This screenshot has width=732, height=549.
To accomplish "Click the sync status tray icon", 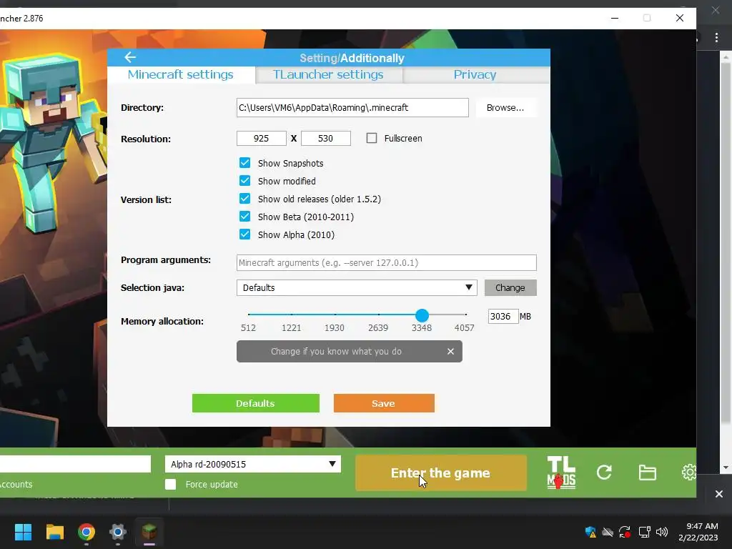I will tap(625, 532).
